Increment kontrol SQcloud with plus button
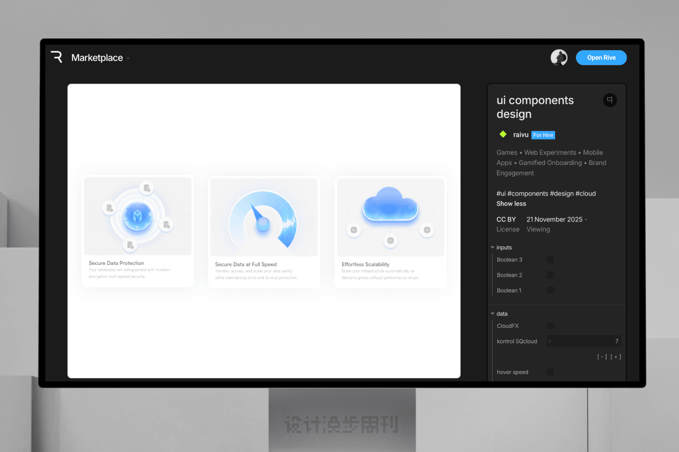The image size is (679, 452). [x=616, y=357]
